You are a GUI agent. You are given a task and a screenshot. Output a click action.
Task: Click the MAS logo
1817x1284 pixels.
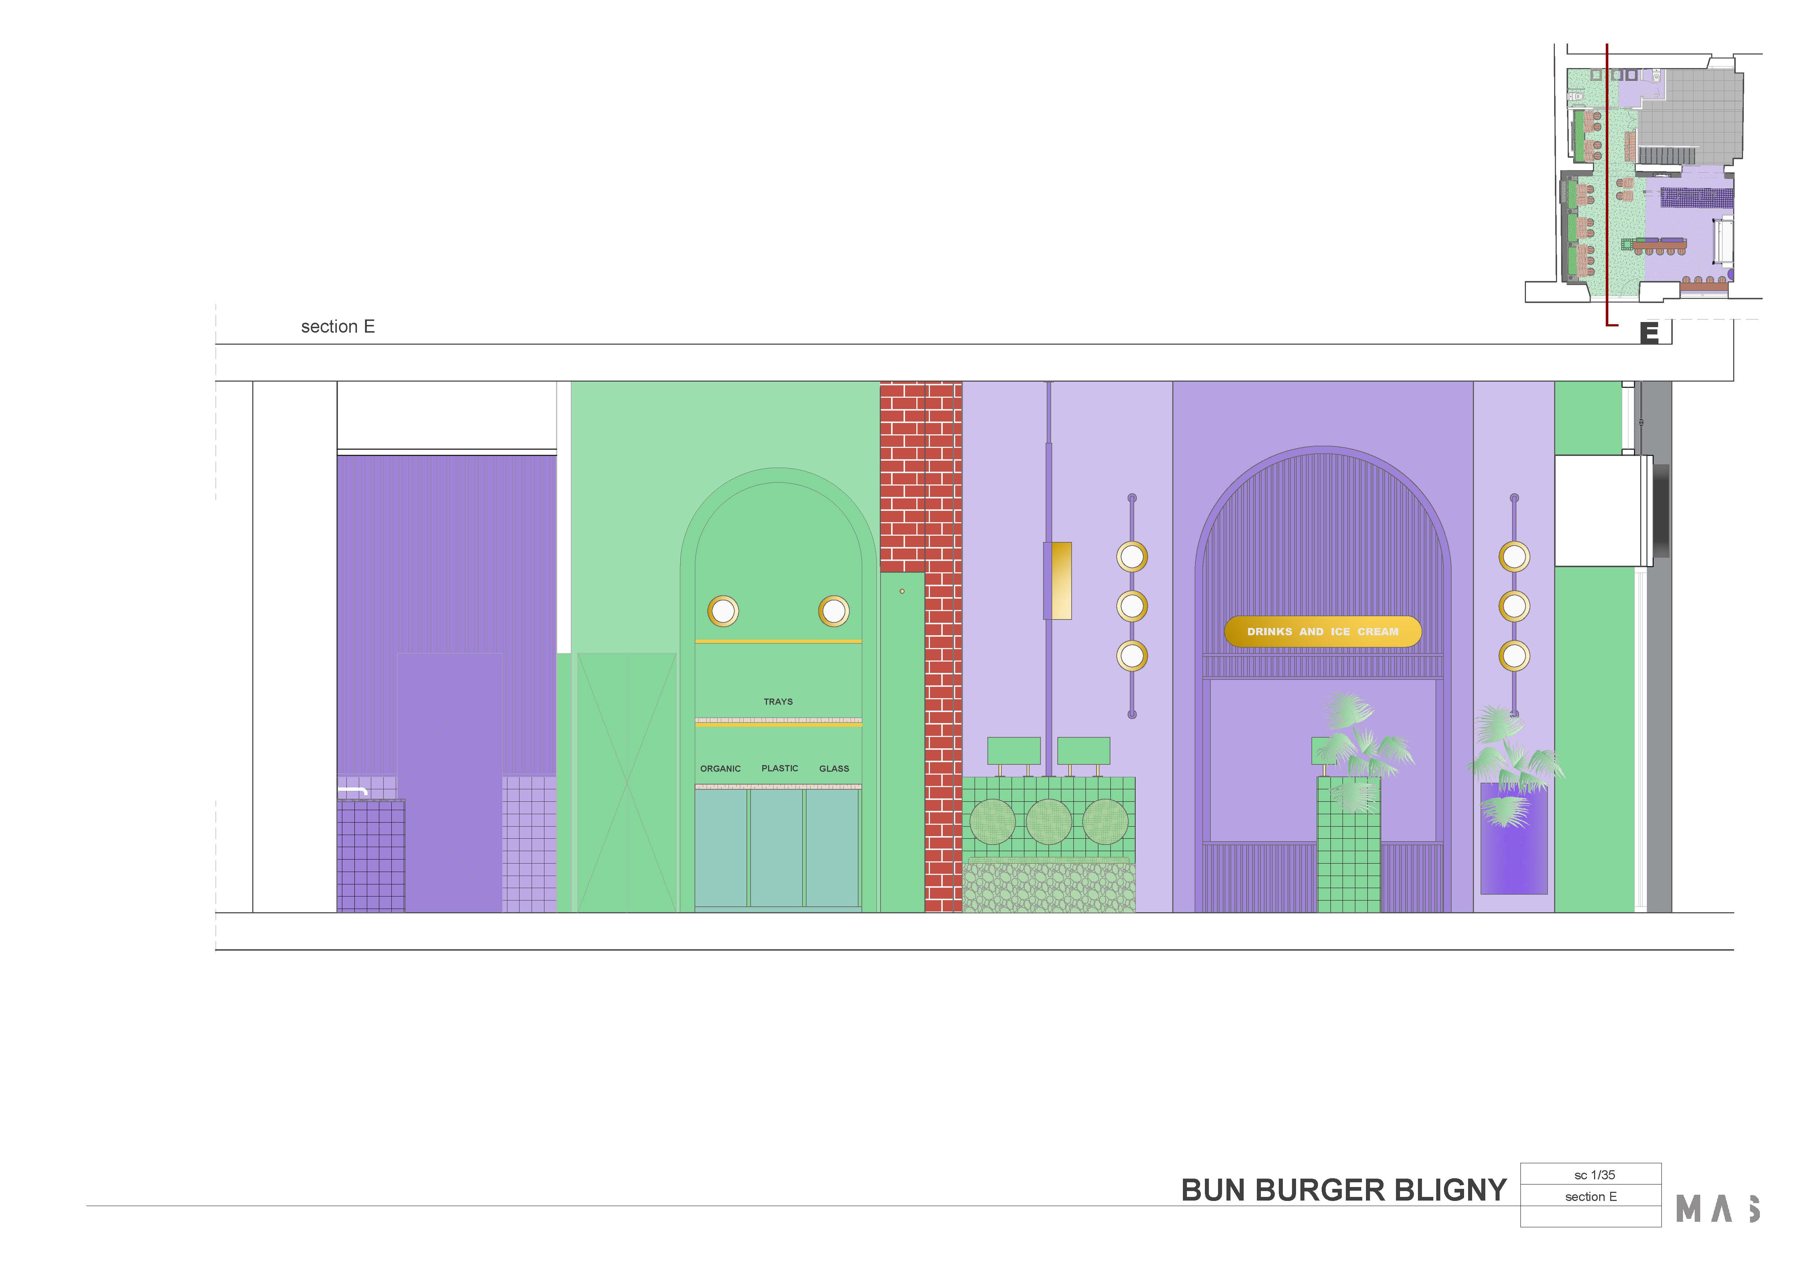click(x=1717, y=1209)
